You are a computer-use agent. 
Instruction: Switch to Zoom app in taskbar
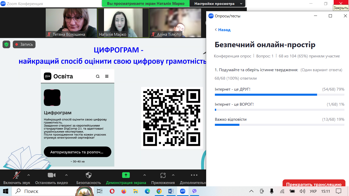pos(183,191)
